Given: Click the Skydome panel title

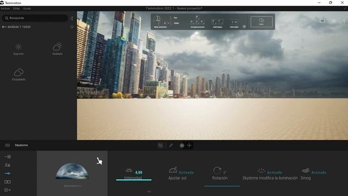Looking at the screenshot, I should point(21,145).
